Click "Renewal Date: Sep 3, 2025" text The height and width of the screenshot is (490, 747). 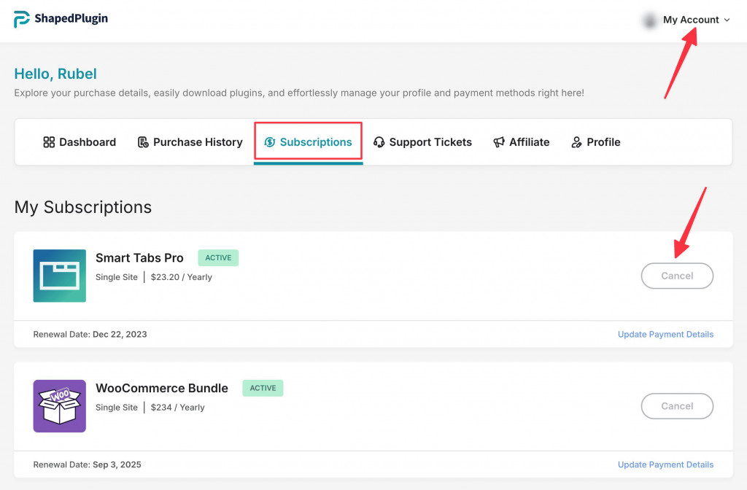coord(88,464)
